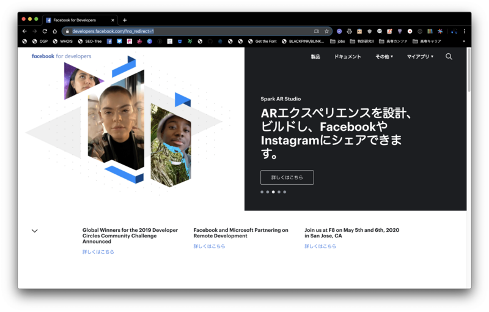The width and height of the screenshot is (489, 312).
Task: Click the Join us at F8 headline
Action: (352, 232)
